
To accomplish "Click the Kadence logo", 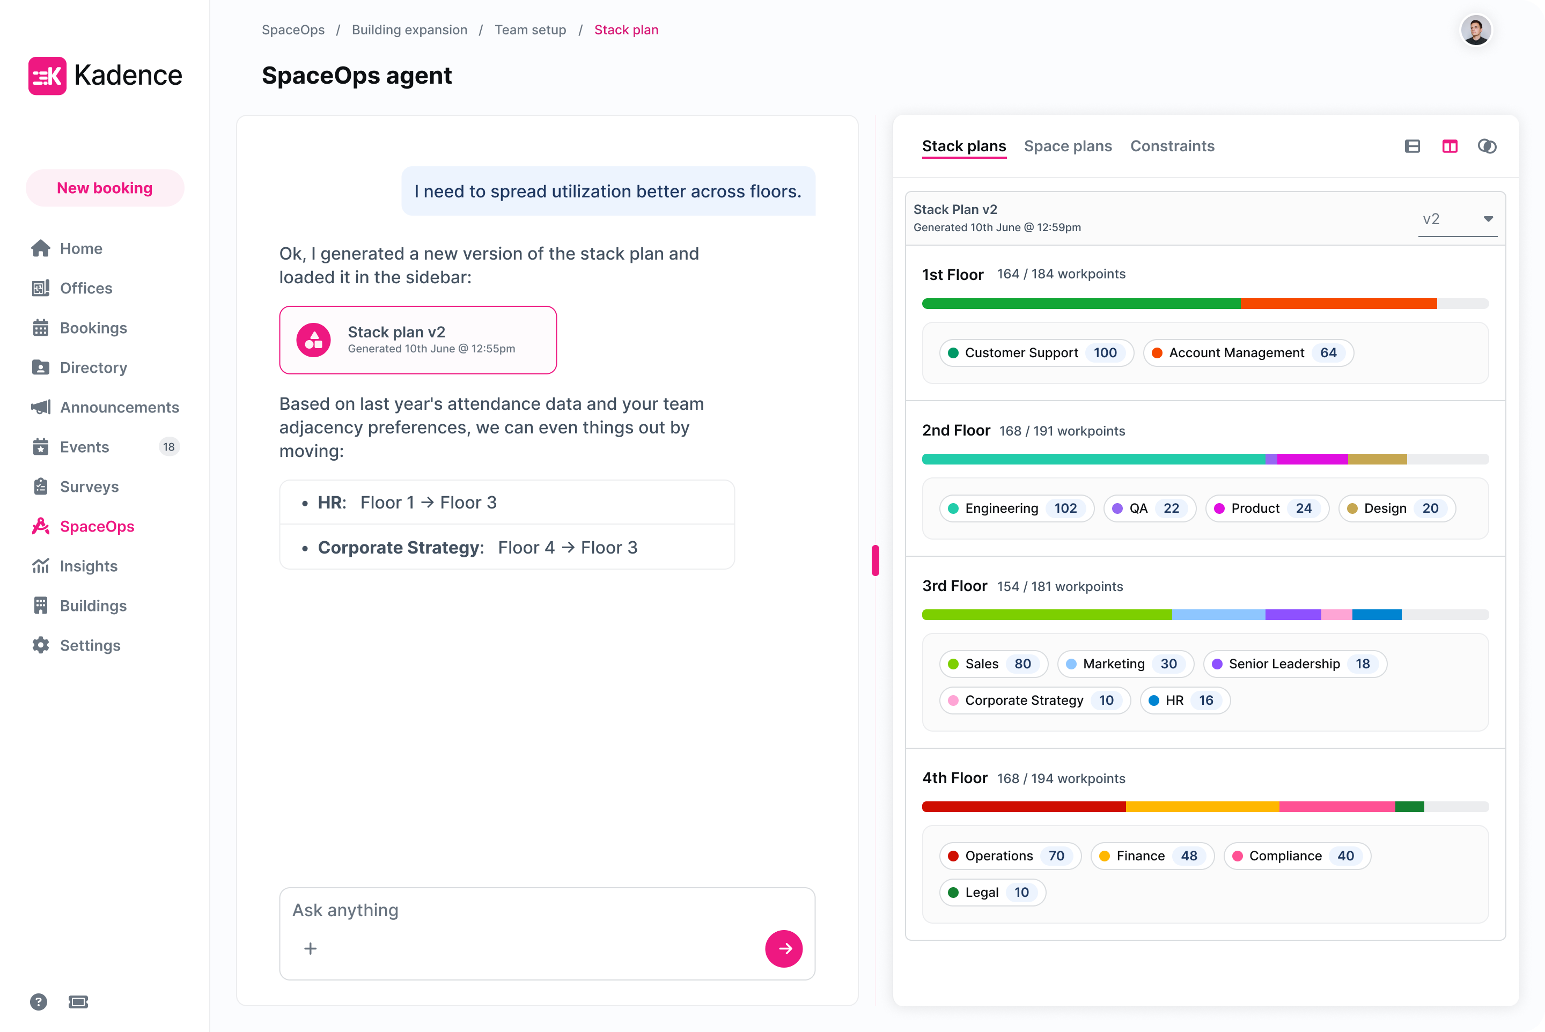I will tap(105, 76).
